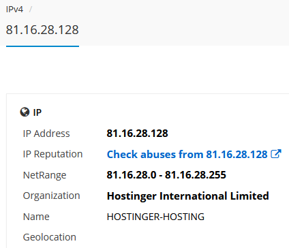Click the NetRange field label
This screenshot has height=248, width=289.
45,175
